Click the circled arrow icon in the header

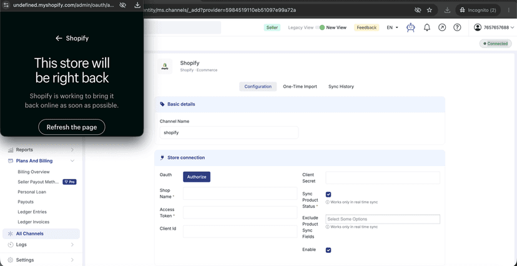[442, 27]
